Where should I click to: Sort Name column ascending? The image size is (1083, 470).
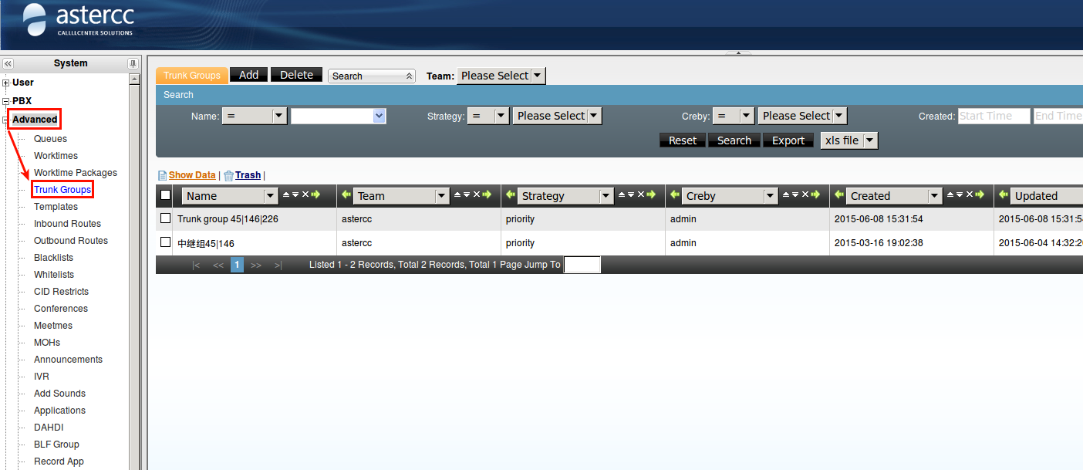point(286,195)
